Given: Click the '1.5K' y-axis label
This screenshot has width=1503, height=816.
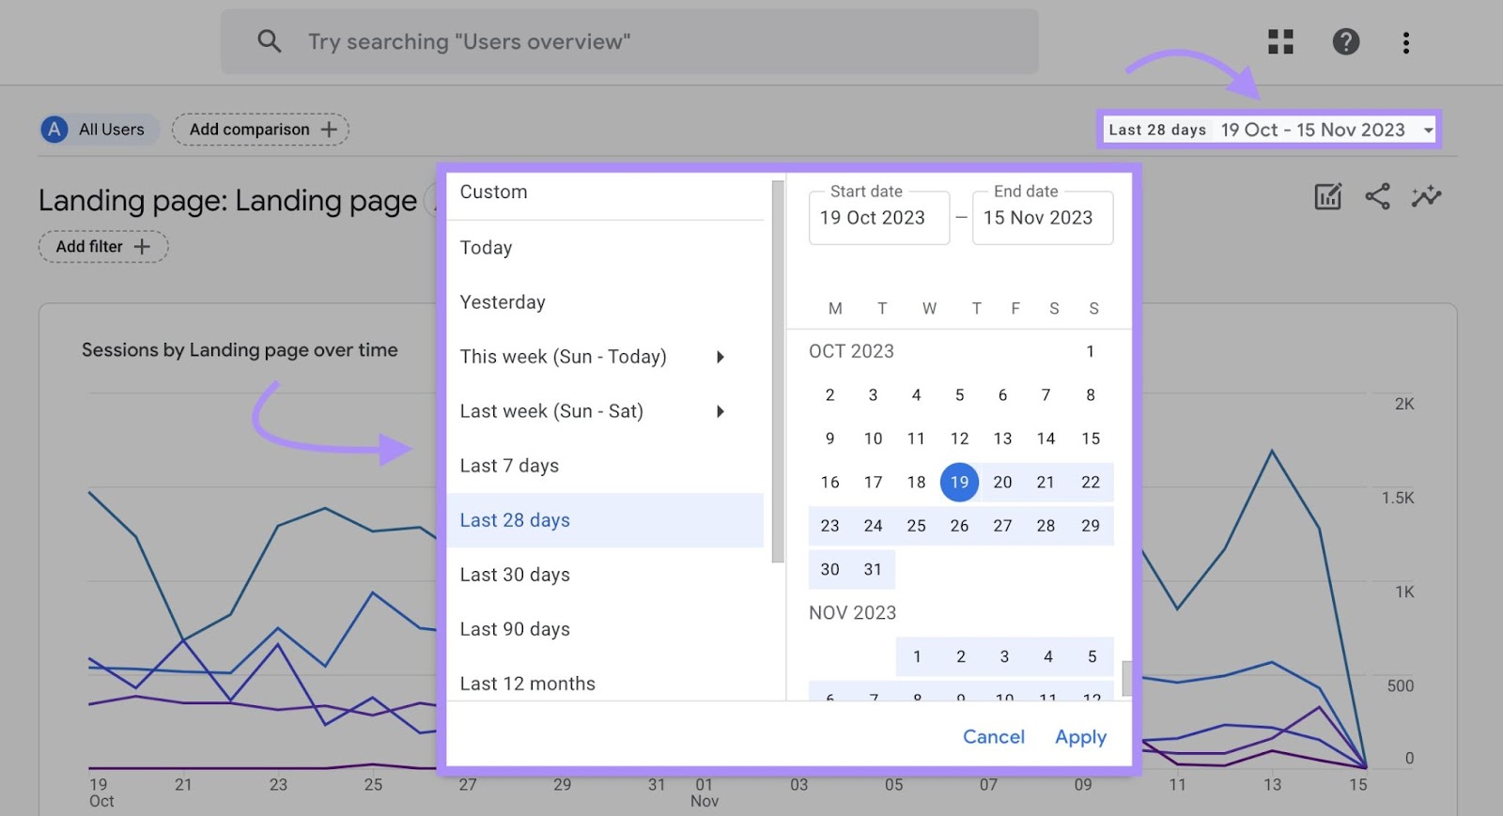Looking at the screenshot, I should pyautogui.click(x=1397, y=498).
